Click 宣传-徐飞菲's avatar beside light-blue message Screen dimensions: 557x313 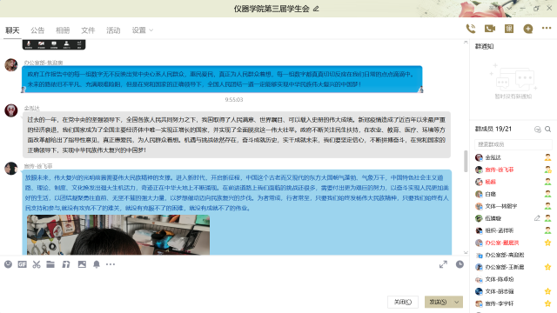[x=11, y=168]
